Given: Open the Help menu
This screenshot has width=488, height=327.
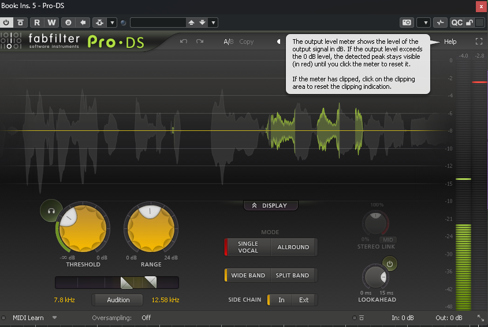Looking at the screenshot, I should [x=450, y=42].
